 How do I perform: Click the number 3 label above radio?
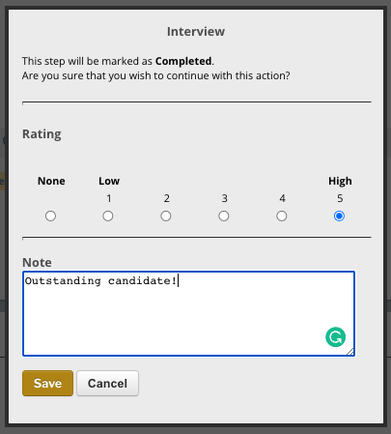click(x=224, y=198)
